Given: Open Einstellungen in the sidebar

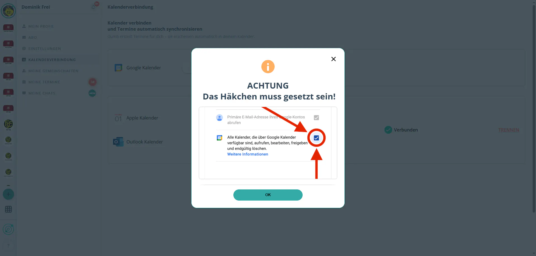Looking at the screenshot, I should pos(45,48).
